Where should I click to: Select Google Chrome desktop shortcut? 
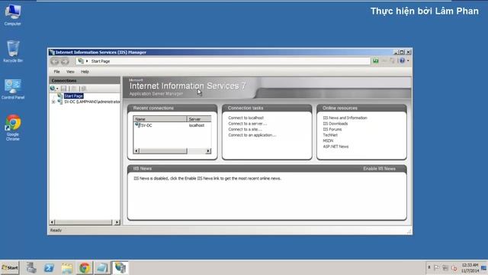[x=13, y=128]
